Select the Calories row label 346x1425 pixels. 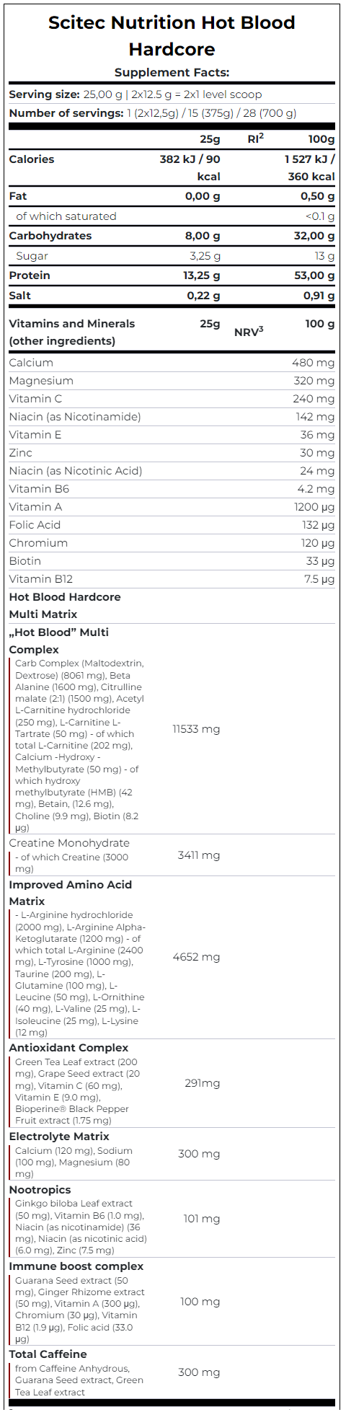click(x=32, y=159)
